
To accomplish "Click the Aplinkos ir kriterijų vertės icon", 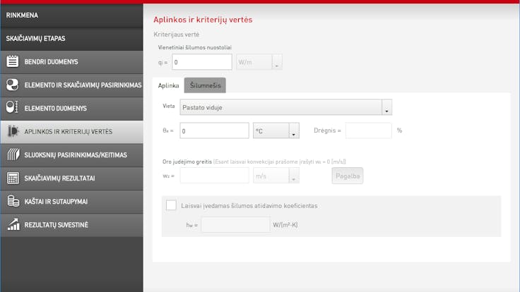I will pos(12,131).
